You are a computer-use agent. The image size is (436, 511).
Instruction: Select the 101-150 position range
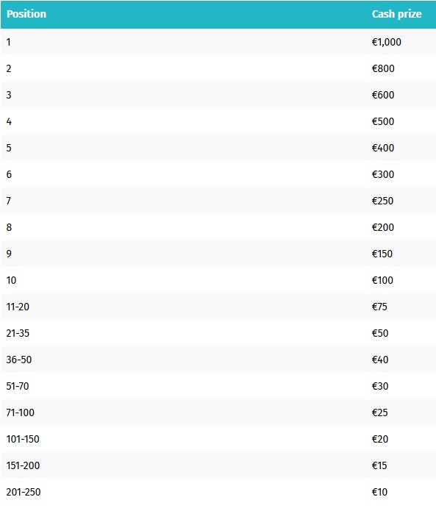pyautogui.click(x=23, y=439)
